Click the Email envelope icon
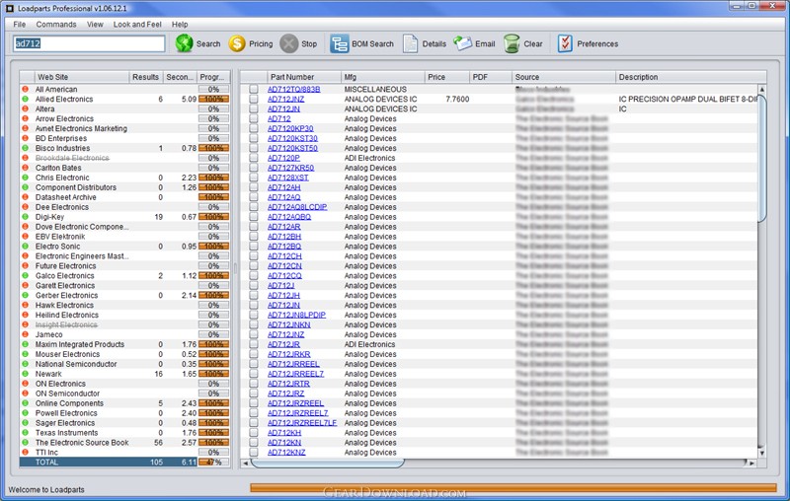Viewport: 790px width, 501px height. coord(462,43)
